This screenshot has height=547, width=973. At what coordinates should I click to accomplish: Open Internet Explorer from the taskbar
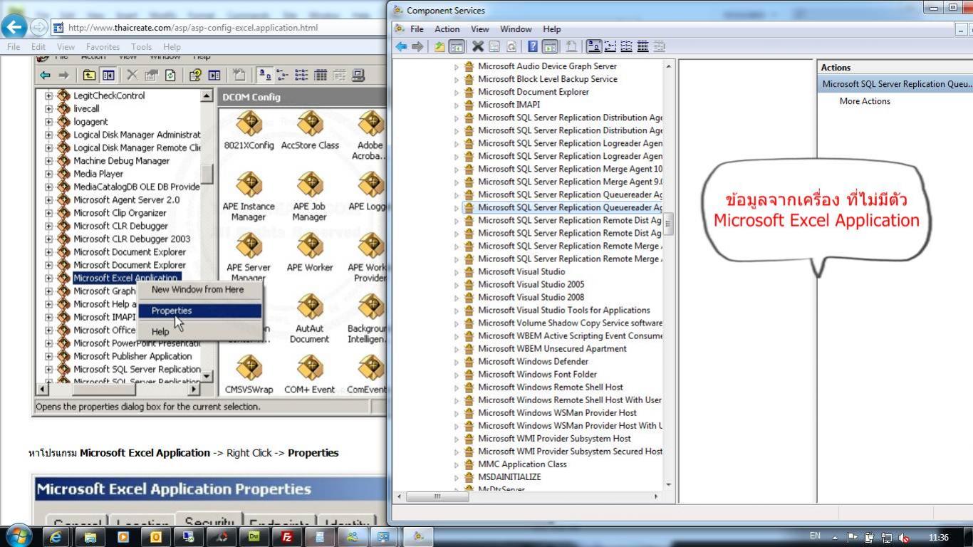(56, 537)
